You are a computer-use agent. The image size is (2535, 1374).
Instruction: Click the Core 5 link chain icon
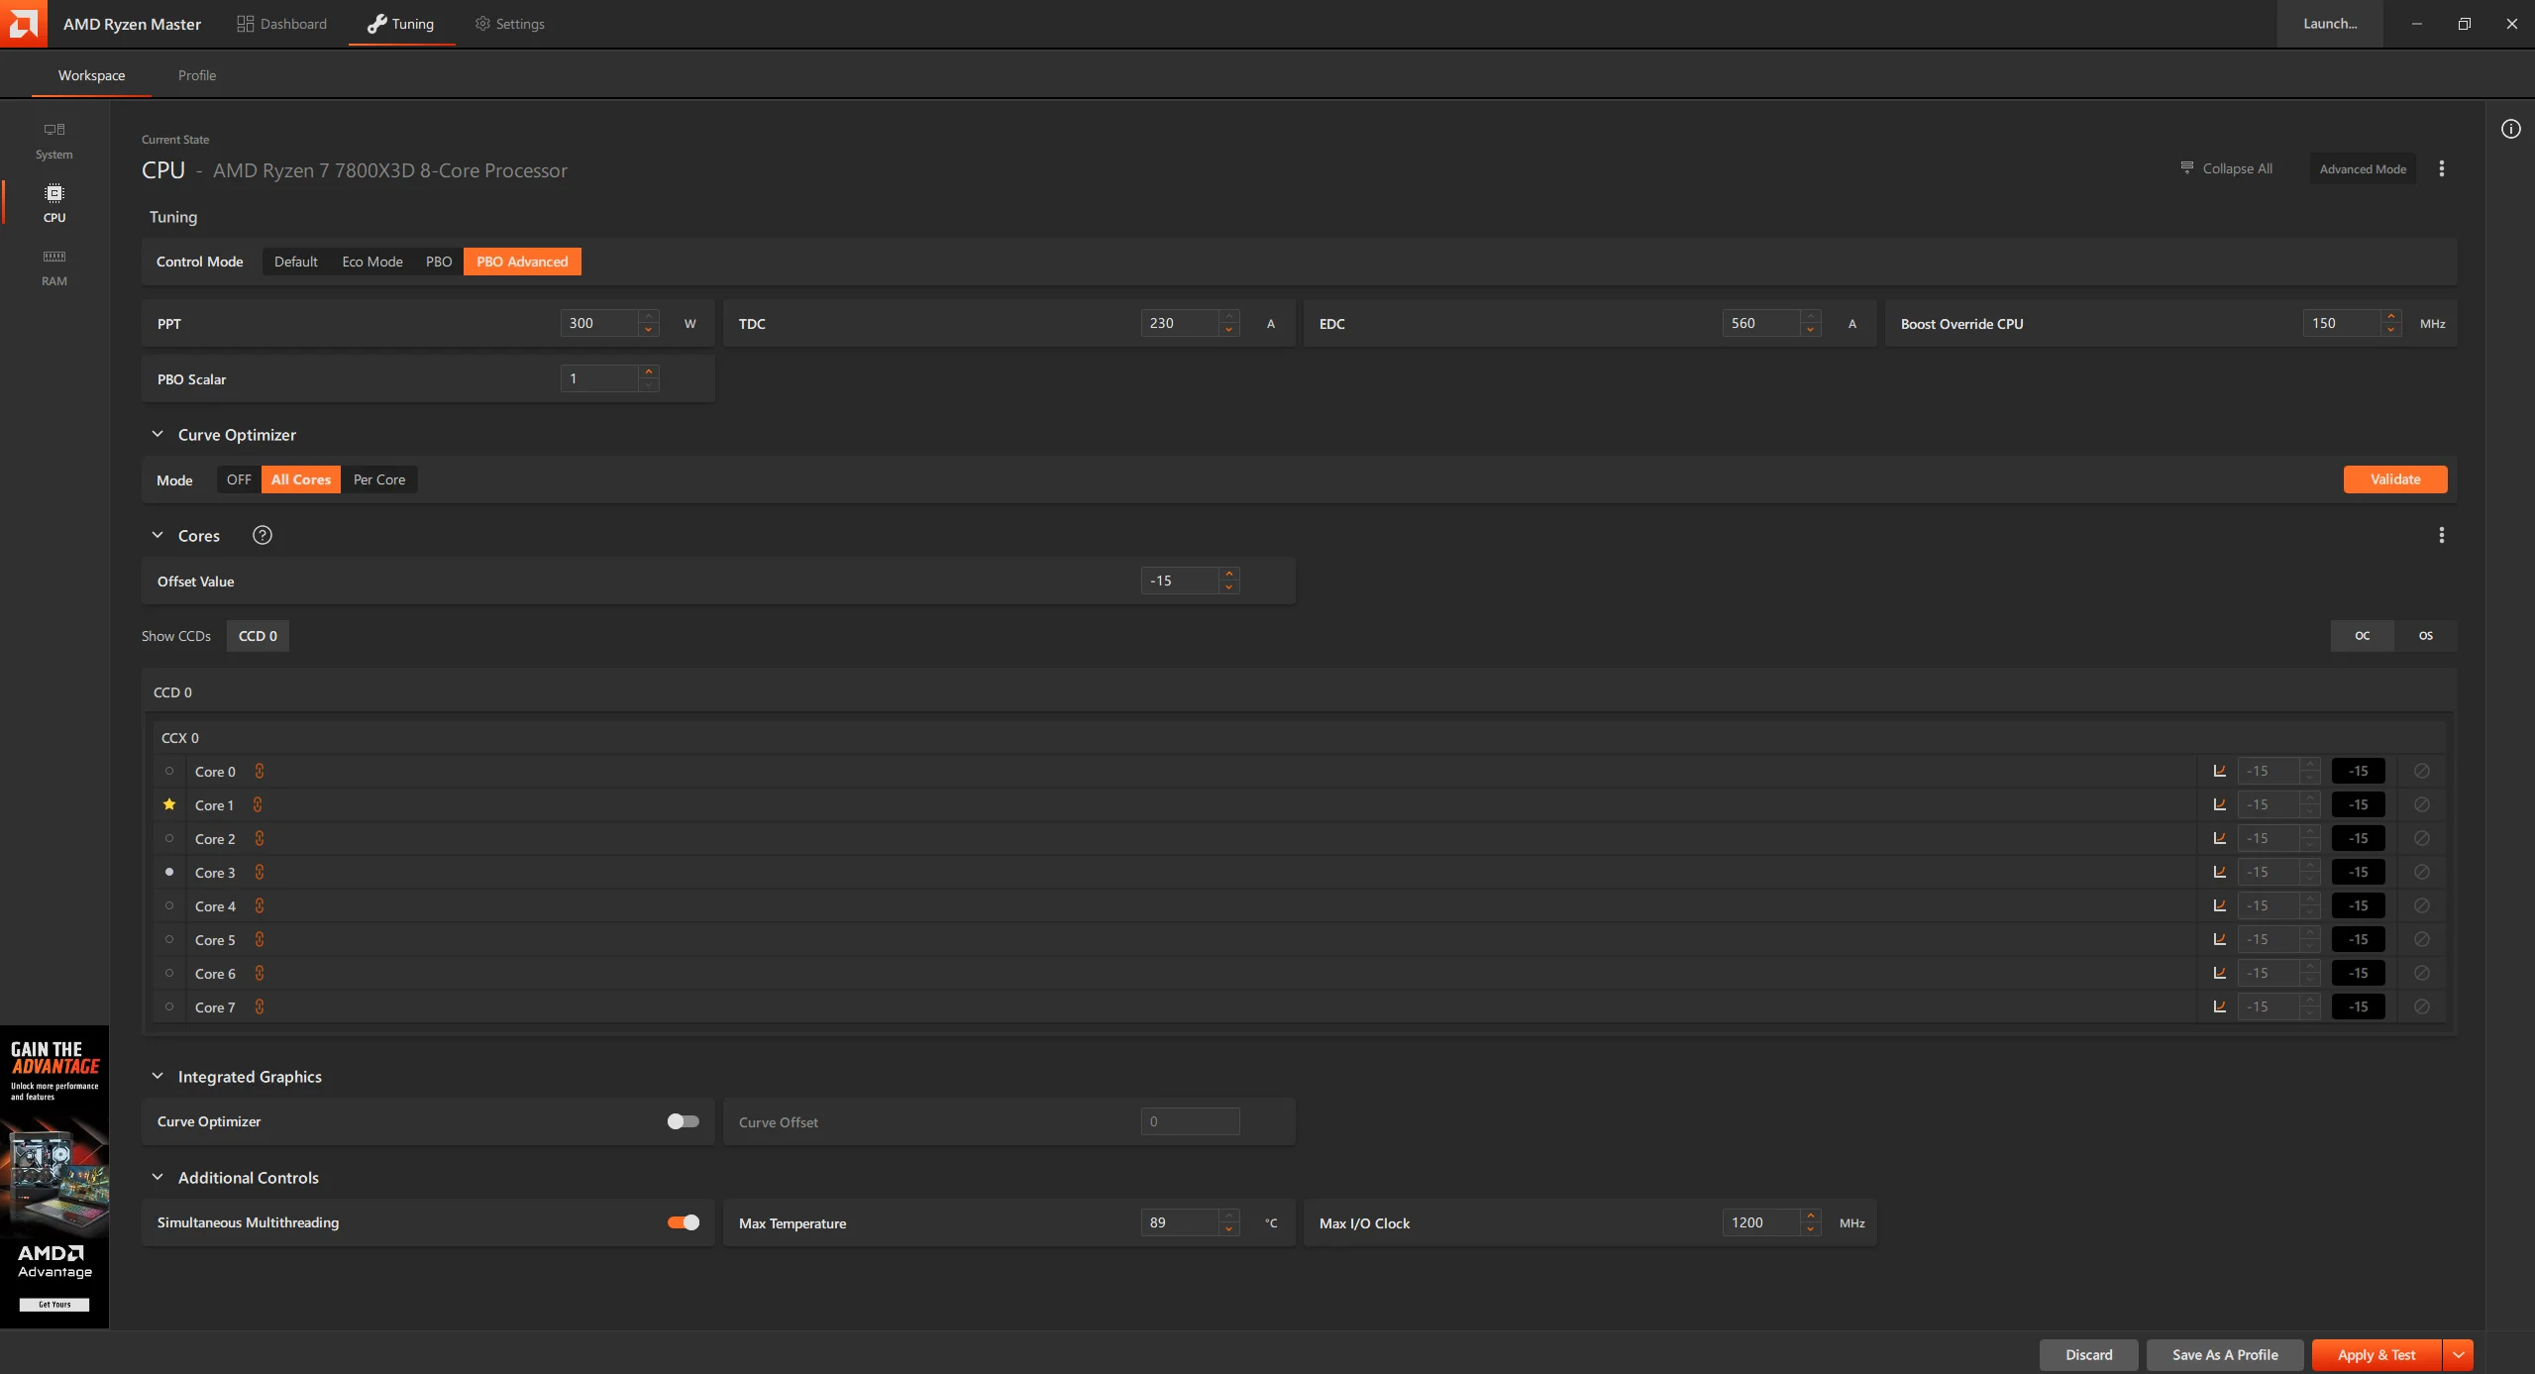pos(260,939)
